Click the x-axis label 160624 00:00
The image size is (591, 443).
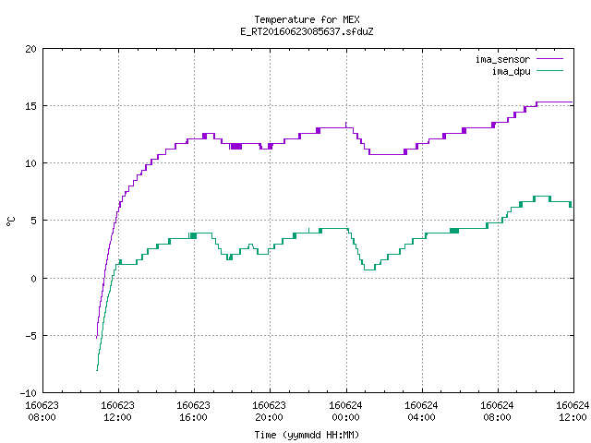[345, 412]
